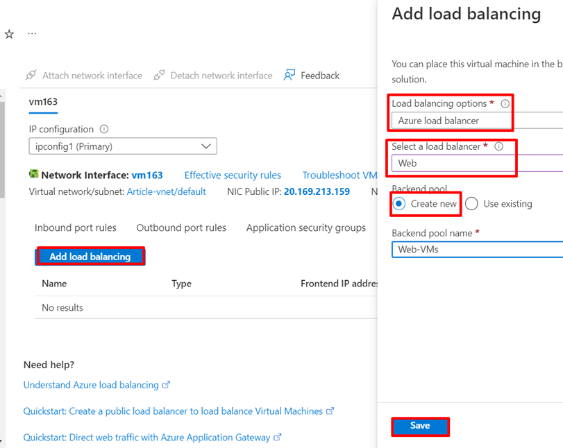Viewport: 563px width, 448px height.
Task: Switch to the Outbound port rules tab
Action: pos(181,227)
